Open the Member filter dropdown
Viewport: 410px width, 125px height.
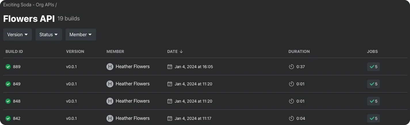pos(81,34)
